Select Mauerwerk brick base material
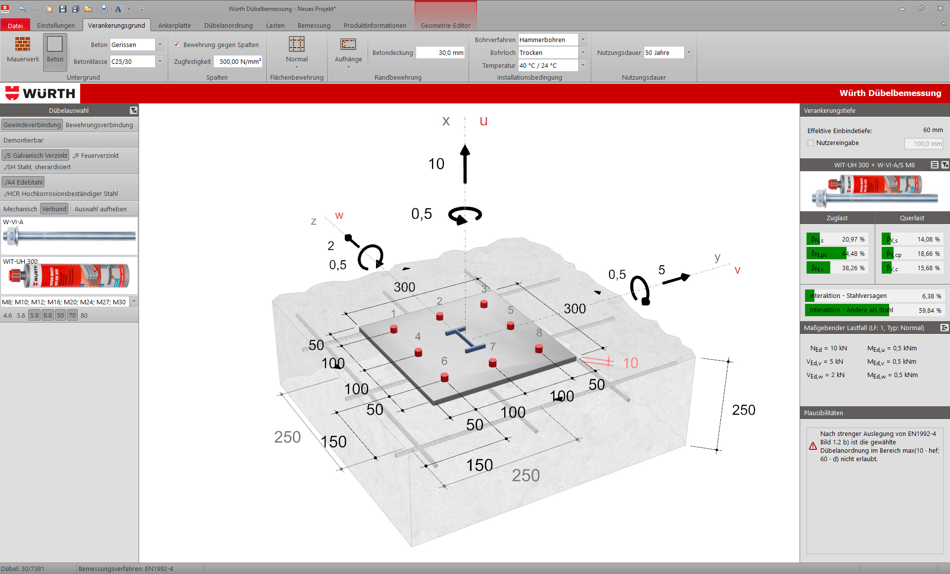 click(23, 49)
